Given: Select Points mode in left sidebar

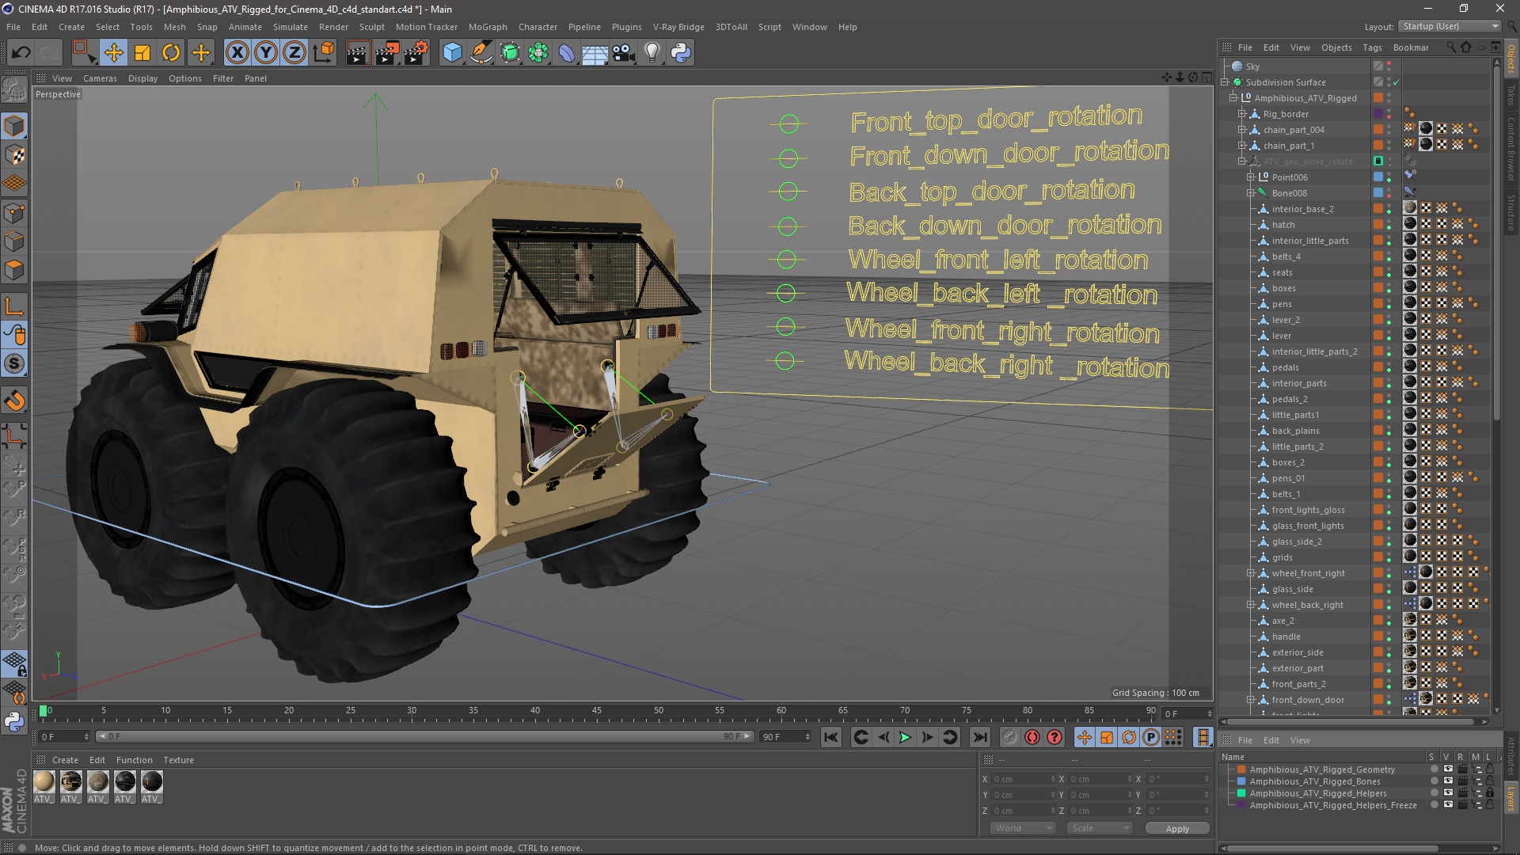Looking at the screenshot, I should click(x=14, y=213).
